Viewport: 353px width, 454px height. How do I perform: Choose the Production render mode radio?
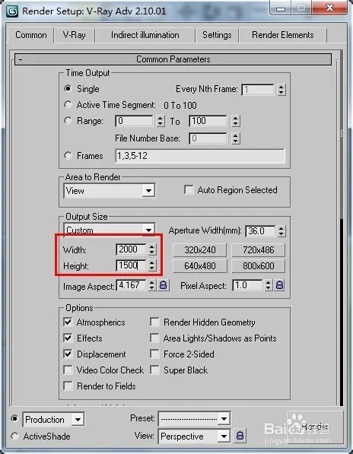[14, 419]
